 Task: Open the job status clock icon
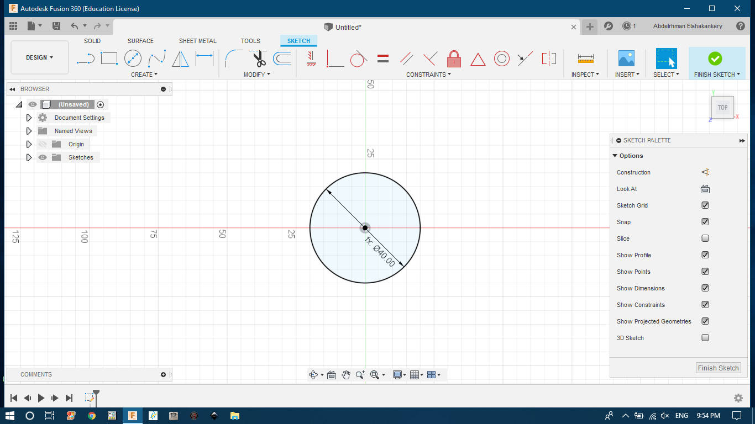click(626, 26)
